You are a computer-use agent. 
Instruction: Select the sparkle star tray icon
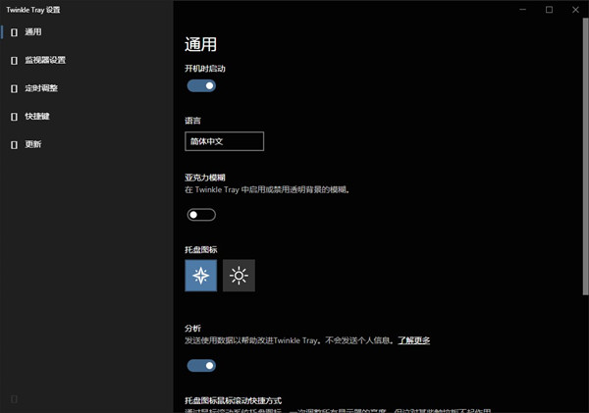point(201,276)
